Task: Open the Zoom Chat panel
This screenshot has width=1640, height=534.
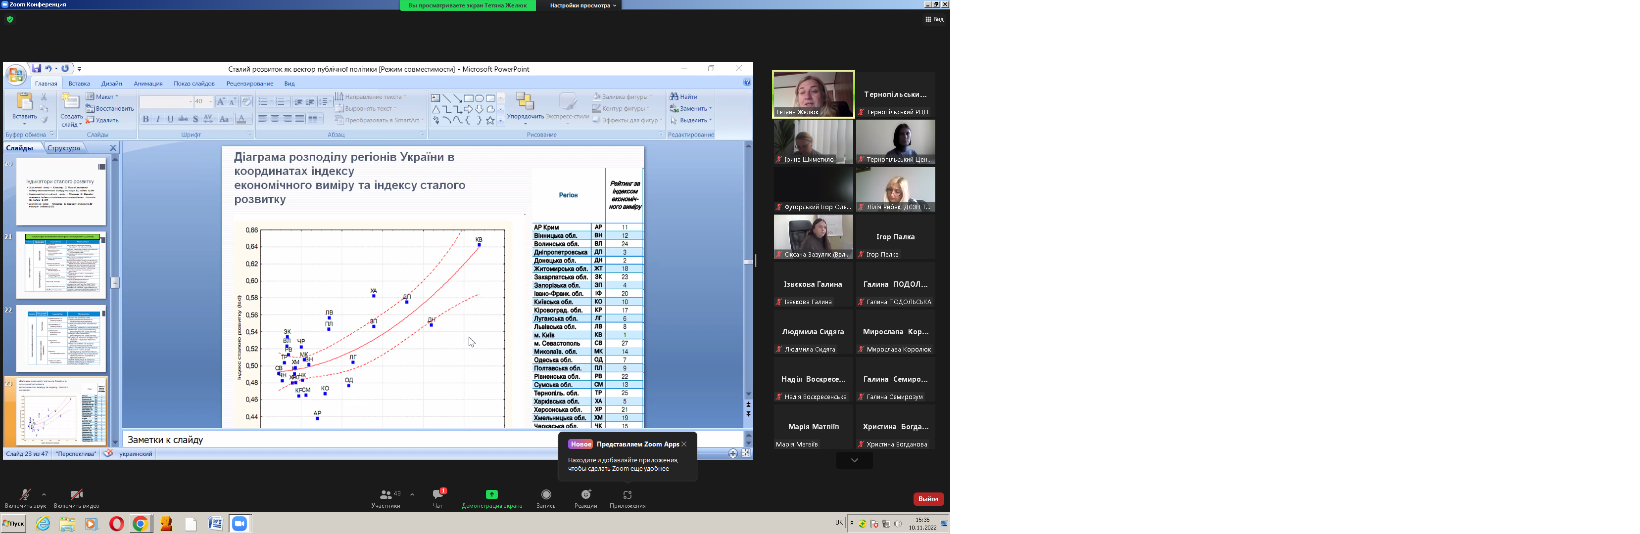Action: click(438, 494)
